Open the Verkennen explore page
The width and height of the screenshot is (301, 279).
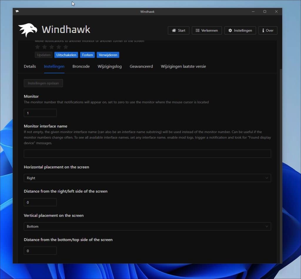coord(207,30)
